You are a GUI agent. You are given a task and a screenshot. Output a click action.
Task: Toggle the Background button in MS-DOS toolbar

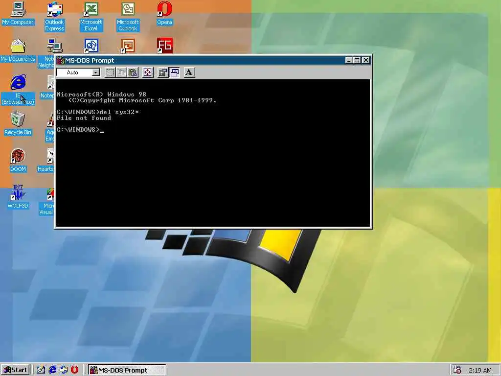coord(174,72)
